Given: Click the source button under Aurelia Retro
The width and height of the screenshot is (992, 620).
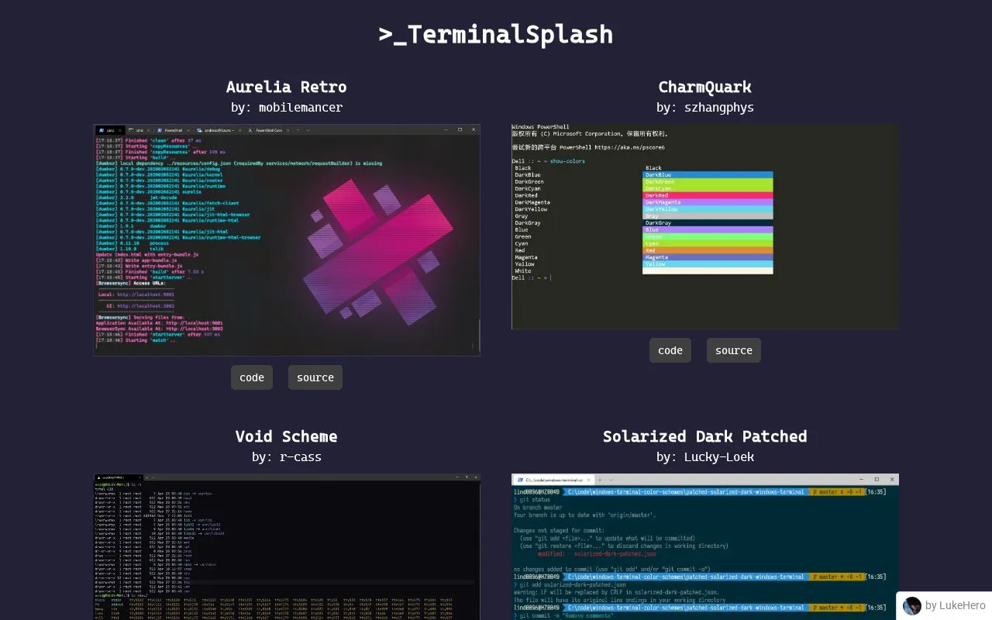Looking at the screenshot, I should 315,377.
